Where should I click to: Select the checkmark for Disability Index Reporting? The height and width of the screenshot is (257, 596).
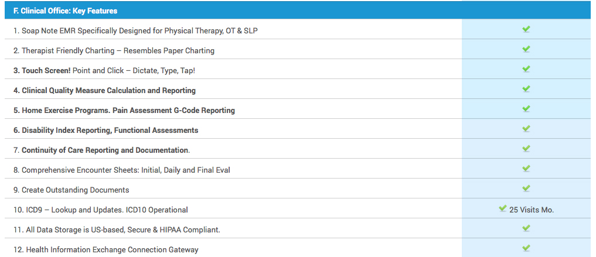[526, 129]
